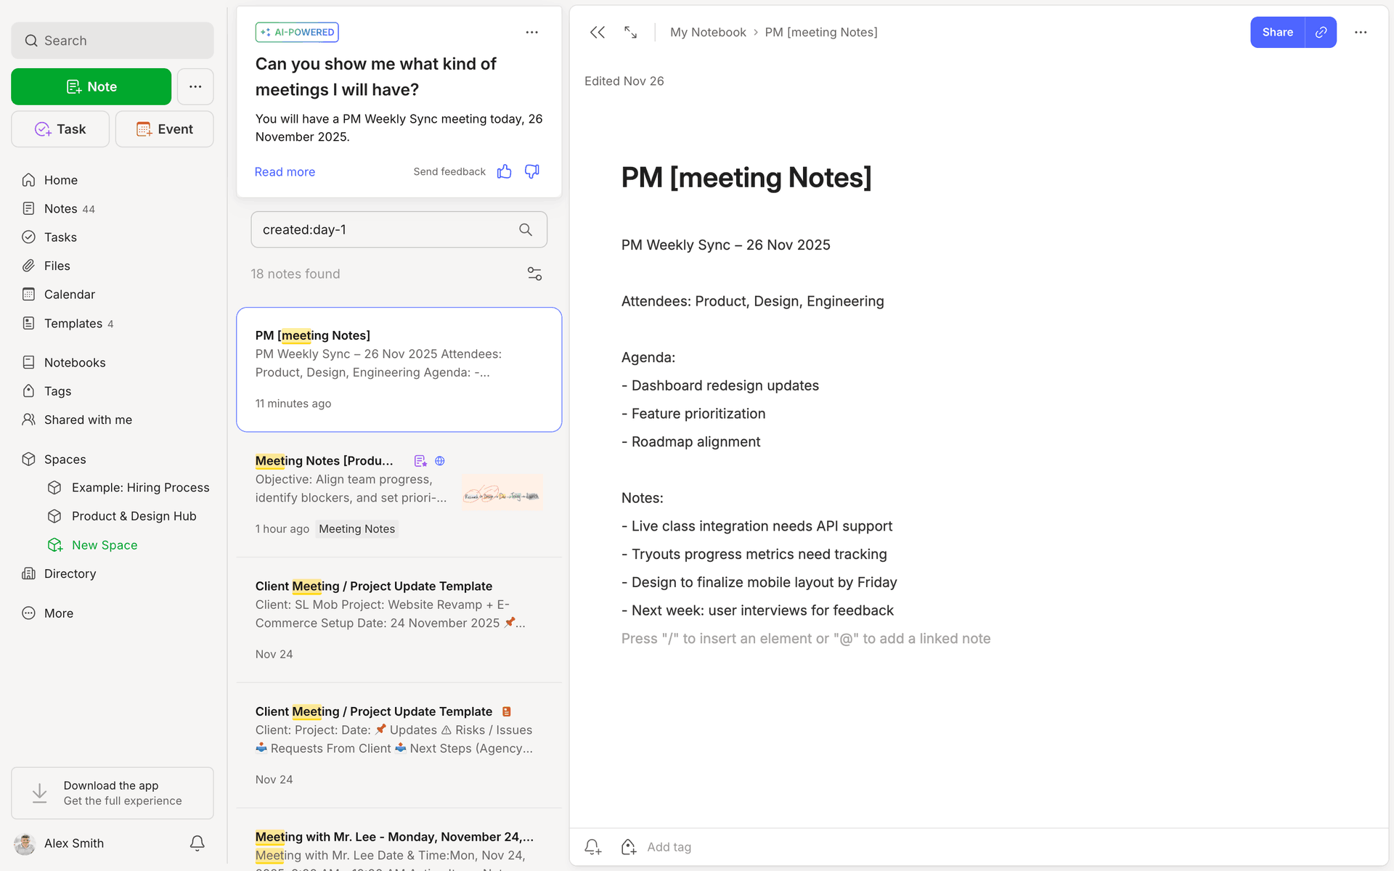Click the empty placeholder line in note

coord(806,639)
